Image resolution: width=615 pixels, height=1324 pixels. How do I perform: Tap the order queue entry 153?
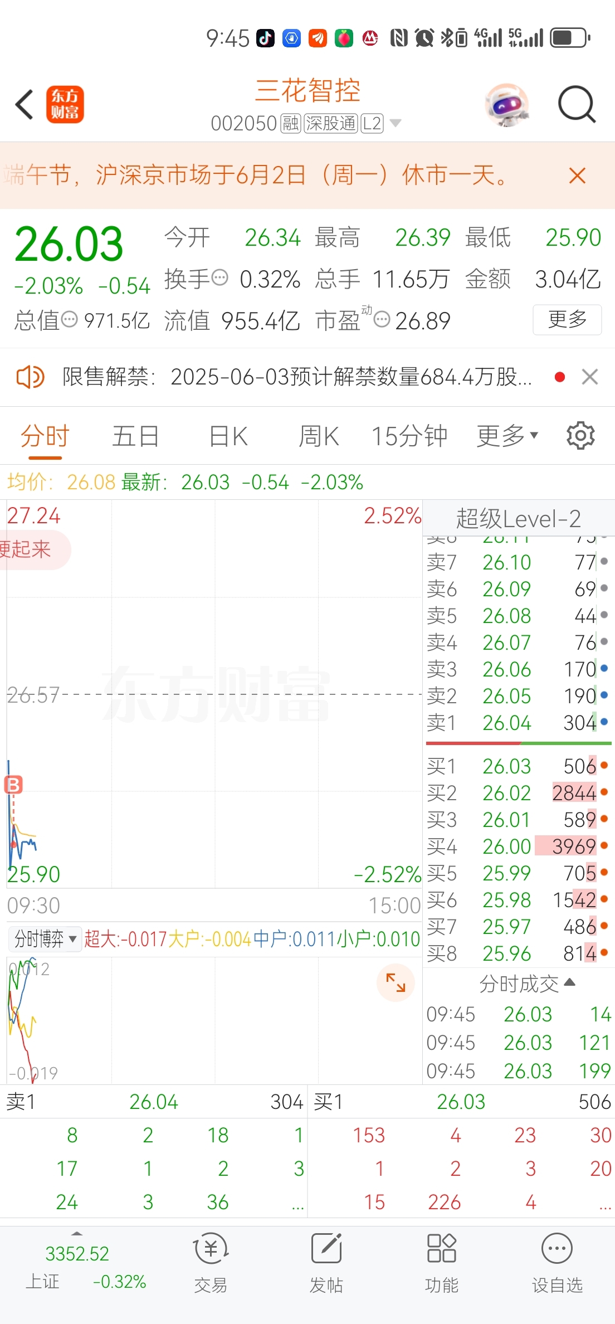click(x=369, y=1135)
